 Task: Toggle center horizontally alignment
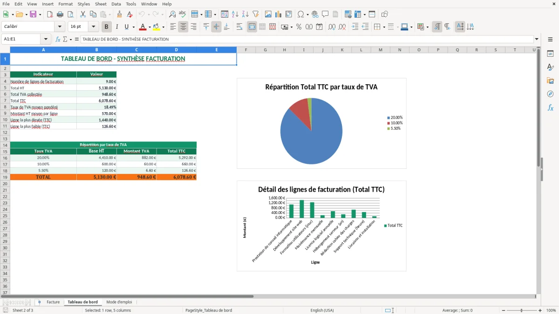tap(183, 27)
